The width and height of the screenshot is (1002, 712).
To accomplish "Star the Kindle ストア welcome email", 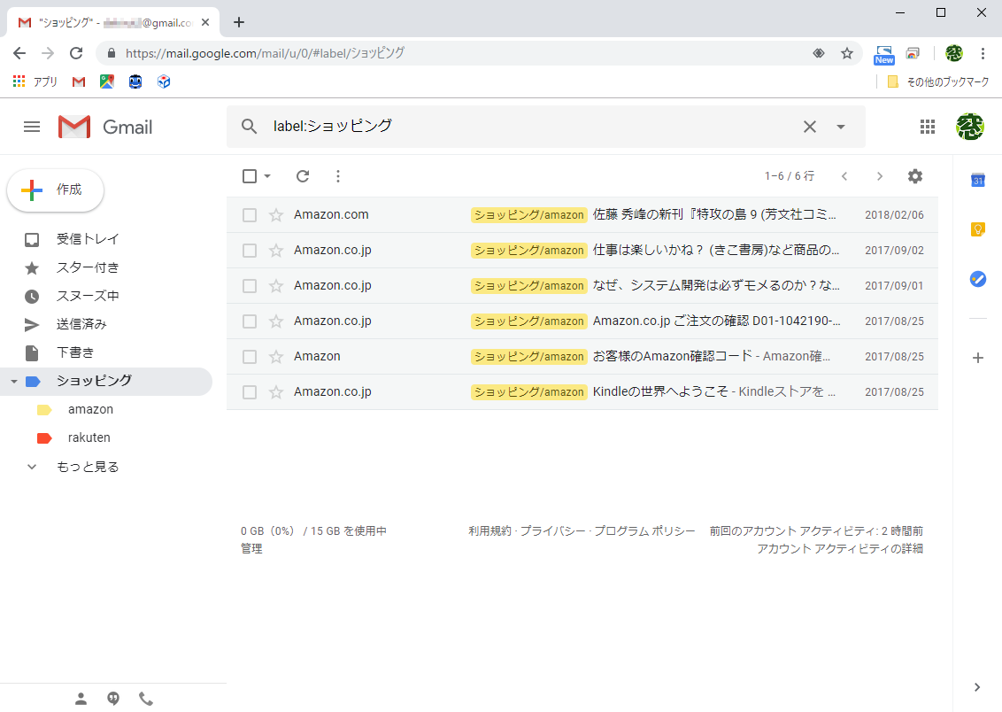I will tap(275, 391).
